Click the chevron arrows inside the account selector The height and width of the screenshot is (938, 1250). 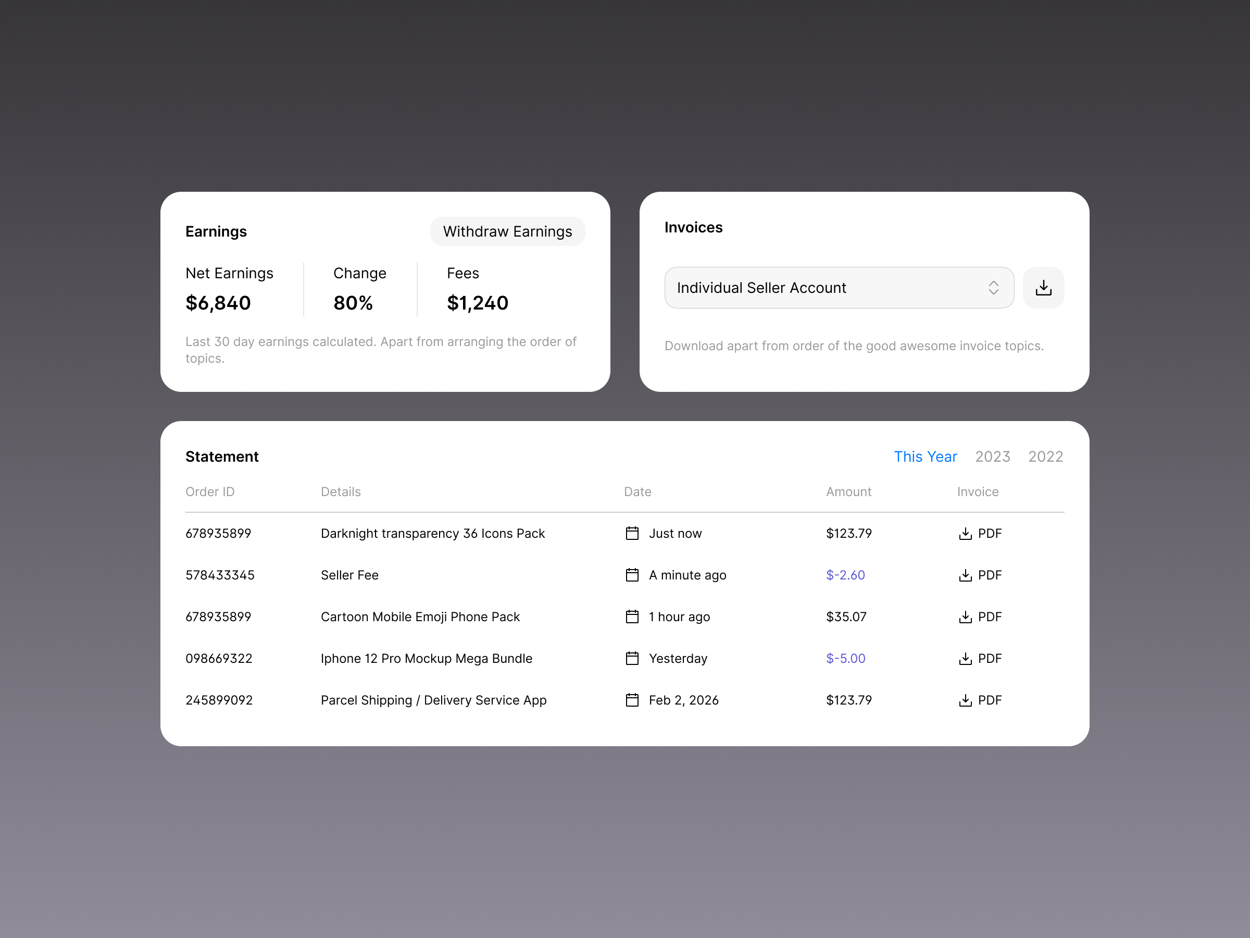993,287
